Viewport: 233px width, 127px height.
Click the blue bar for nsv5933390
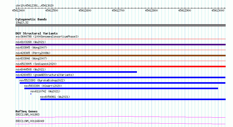121,88
